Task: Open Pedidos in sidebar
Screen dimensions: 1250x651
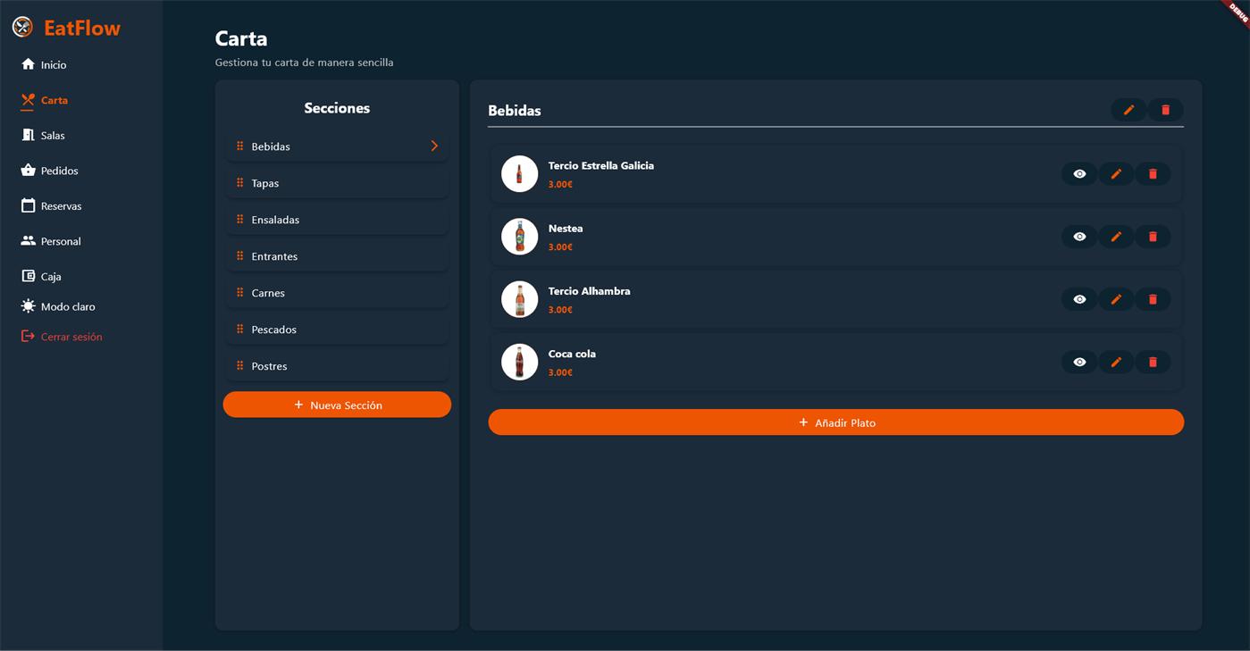Action: coord(49,171)
